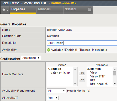Click the Allow SNAT label

(x=10, y=98)
